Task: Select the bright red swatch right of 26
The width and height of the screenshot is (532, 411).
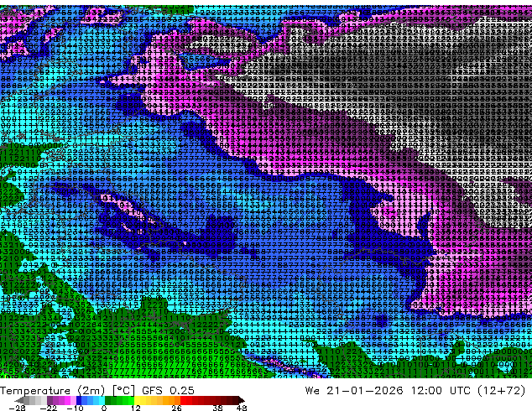Action: tap(183, 400)
